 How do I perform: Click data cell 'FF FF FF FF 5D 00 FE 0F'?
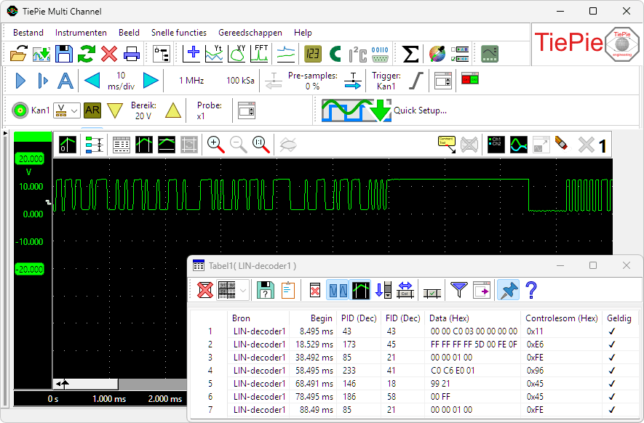click(x=474, y=345)
